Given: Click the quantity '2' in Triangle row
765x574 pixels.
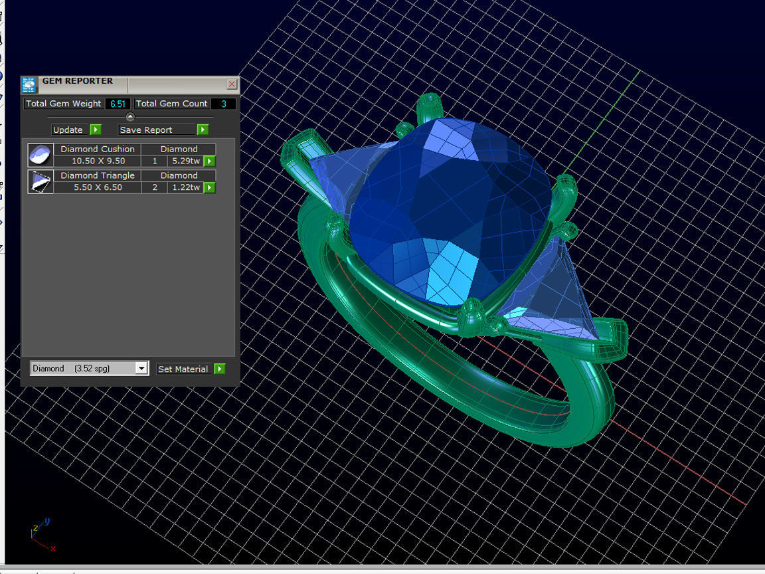Looking at the screenshot, I should (155, 187).
